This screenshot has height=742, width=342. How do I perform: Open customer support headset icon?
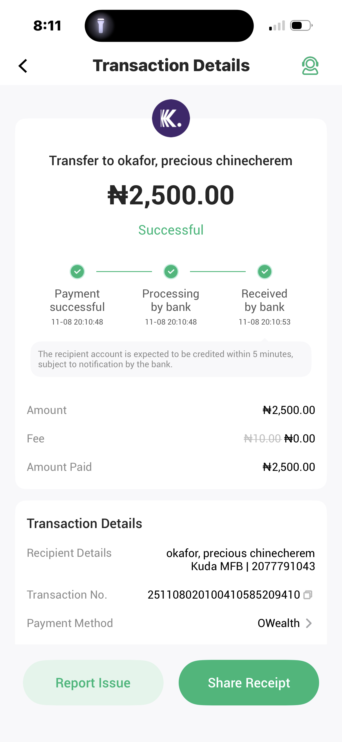310,66
